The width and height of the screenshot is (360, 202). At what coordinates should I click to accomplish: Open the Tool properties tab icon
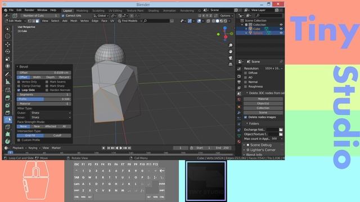click(x=239, y=68)
